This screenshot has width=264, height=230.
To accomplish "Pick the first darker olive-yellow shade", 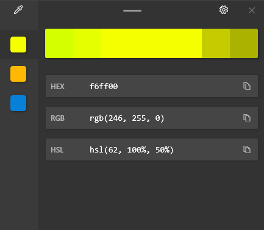I will click(x=216, y=43).
